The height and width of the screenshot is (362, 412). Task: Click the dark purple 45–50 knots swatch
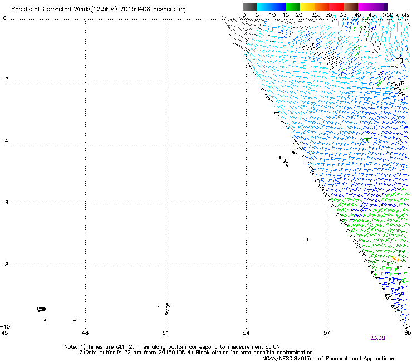click(x=380, y=7)
